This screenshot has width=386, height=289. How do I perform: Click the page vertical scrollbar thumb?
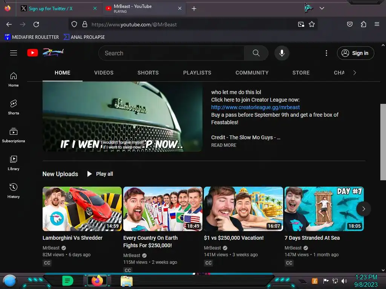point(383,142)
